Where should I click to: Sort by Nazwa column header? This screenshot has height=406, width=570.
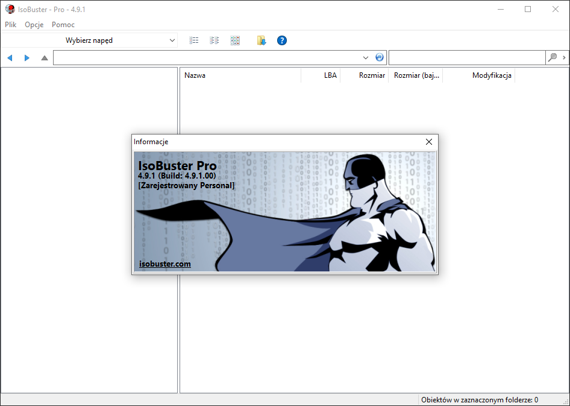pyautogui.click(x=240, y=75)
